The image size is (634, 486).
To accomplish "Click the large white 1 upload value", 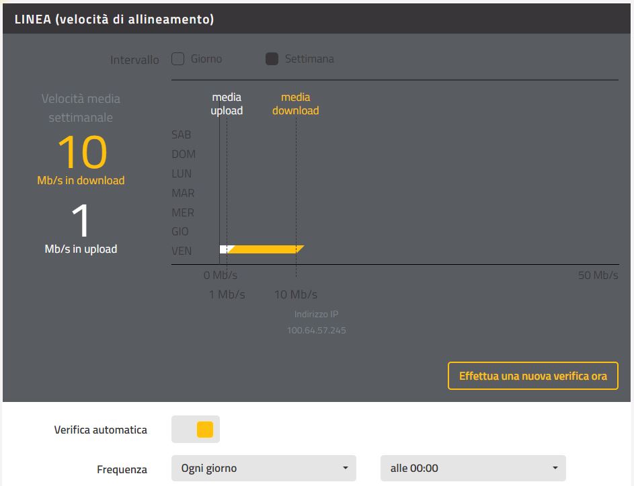I will tap(81, 220).
